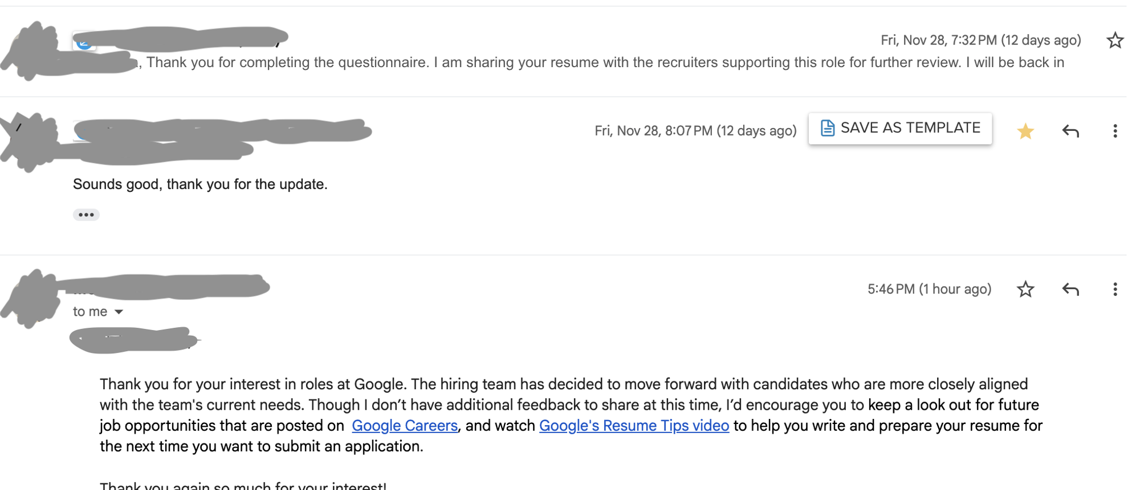This screenshot has width=1140, height=490.
Task: Reply to the 8:07 PM message
Action: click(x=1070, y=131)
